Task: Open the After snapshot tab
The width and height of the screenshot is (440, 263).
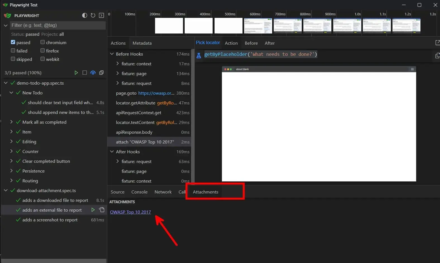Action: 270,43
